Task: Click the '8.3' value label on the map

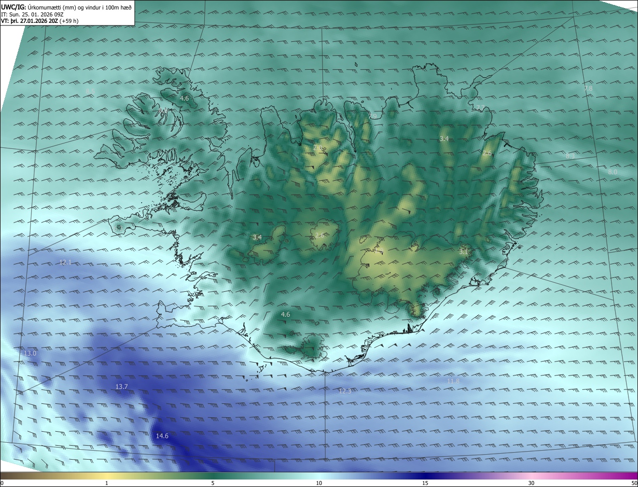Action: 570,156
